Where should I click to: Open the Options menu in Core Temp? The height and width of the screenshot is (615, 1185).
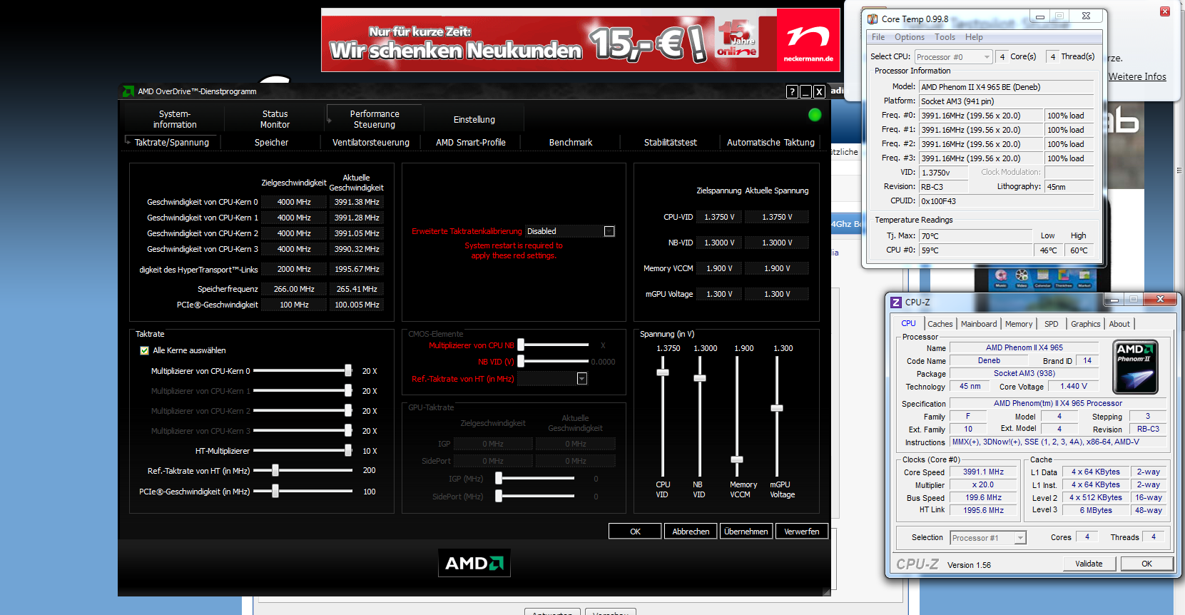tap(910, 37)
